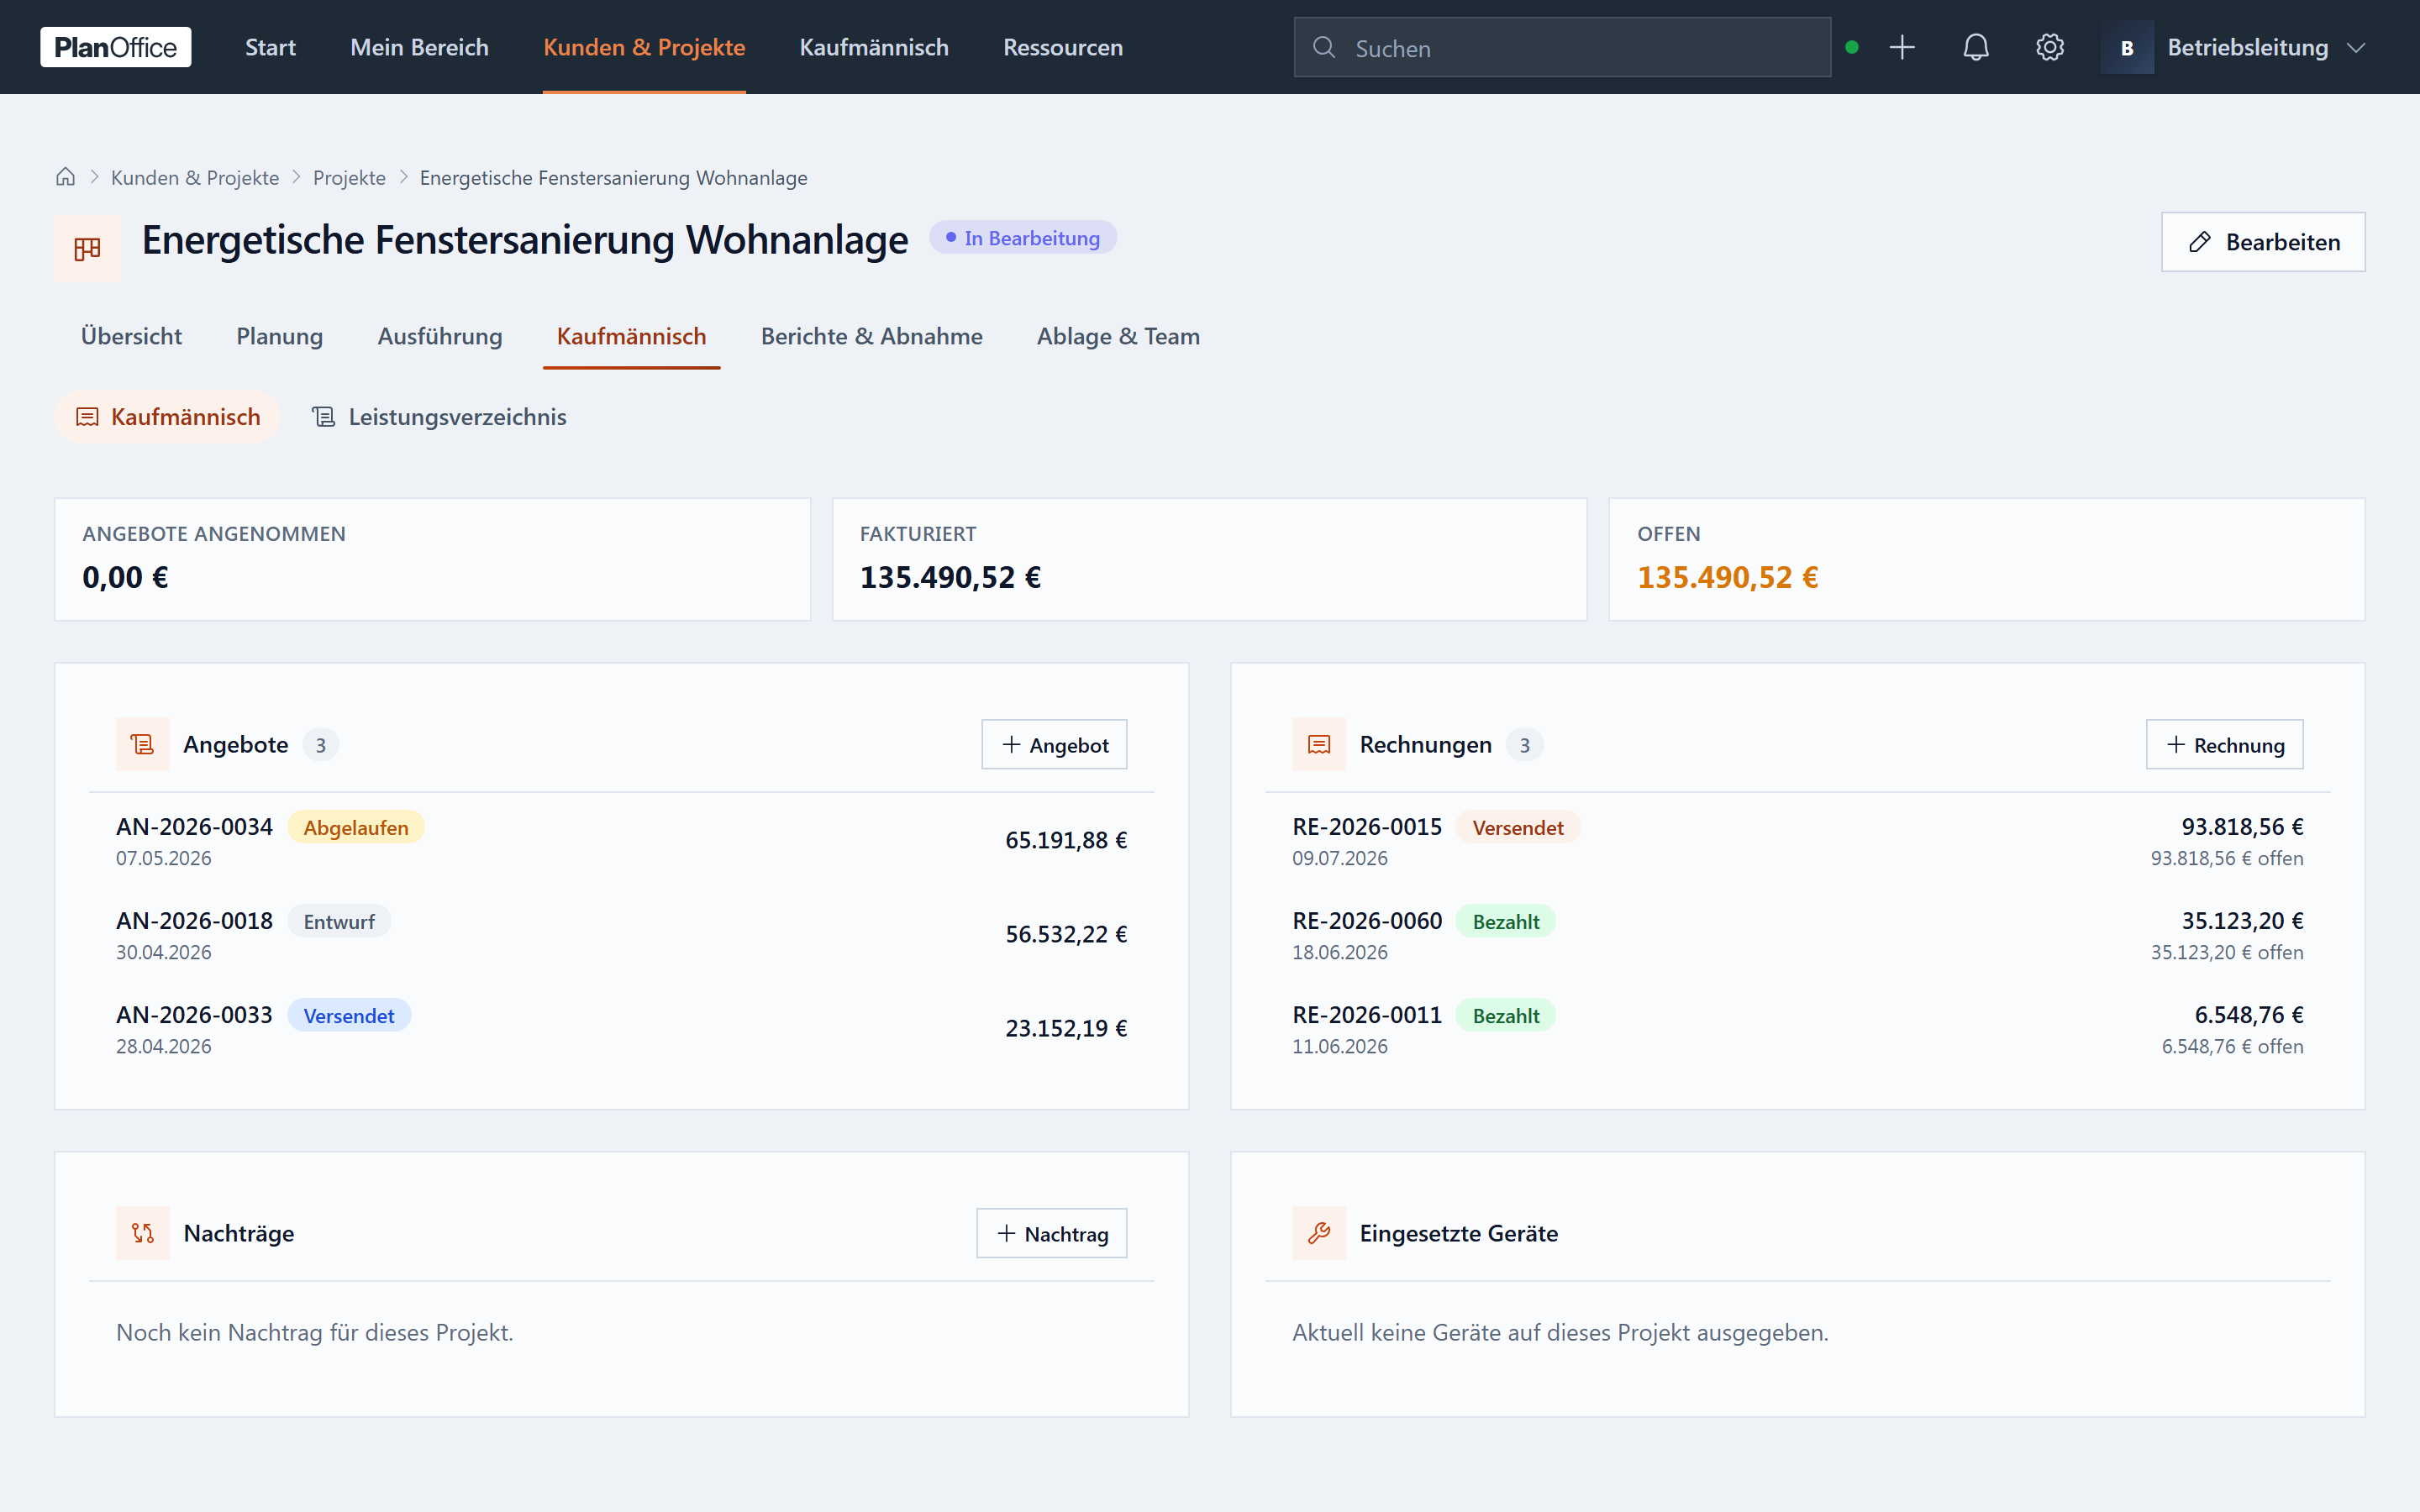Viewport: 2420px width, 1512px height.
Task: Click the plus quick-add icon in header
Action: [x=1902, y=47]
